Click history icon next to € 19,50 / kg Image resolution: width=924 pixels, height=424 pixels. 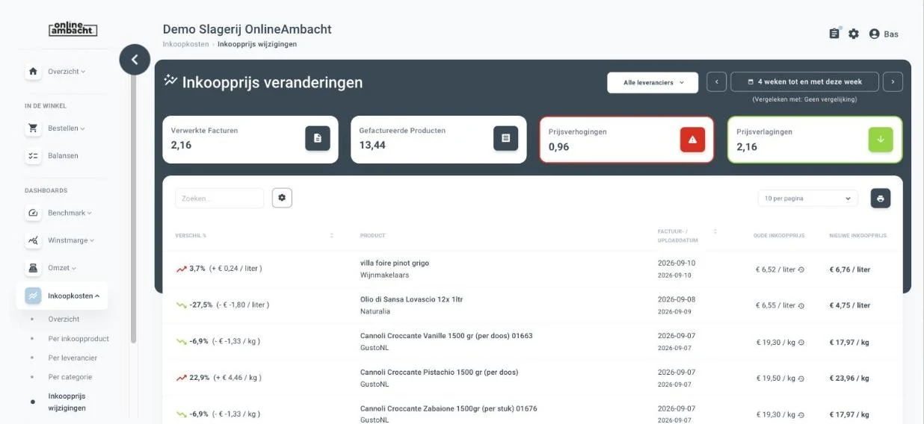click(x=801, y=378)
